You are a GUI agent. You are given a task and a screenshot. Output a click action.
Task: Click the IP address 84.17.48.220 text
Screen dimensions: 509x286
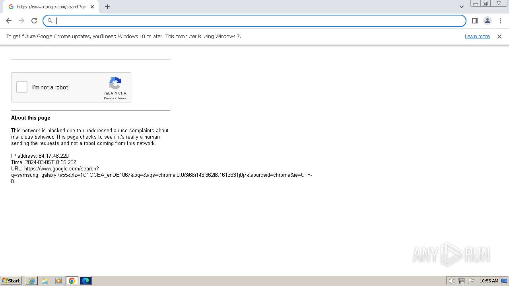tap(40, 156)
